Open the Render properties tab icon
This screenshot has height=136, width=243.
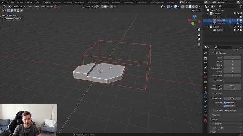click(205, 59)
